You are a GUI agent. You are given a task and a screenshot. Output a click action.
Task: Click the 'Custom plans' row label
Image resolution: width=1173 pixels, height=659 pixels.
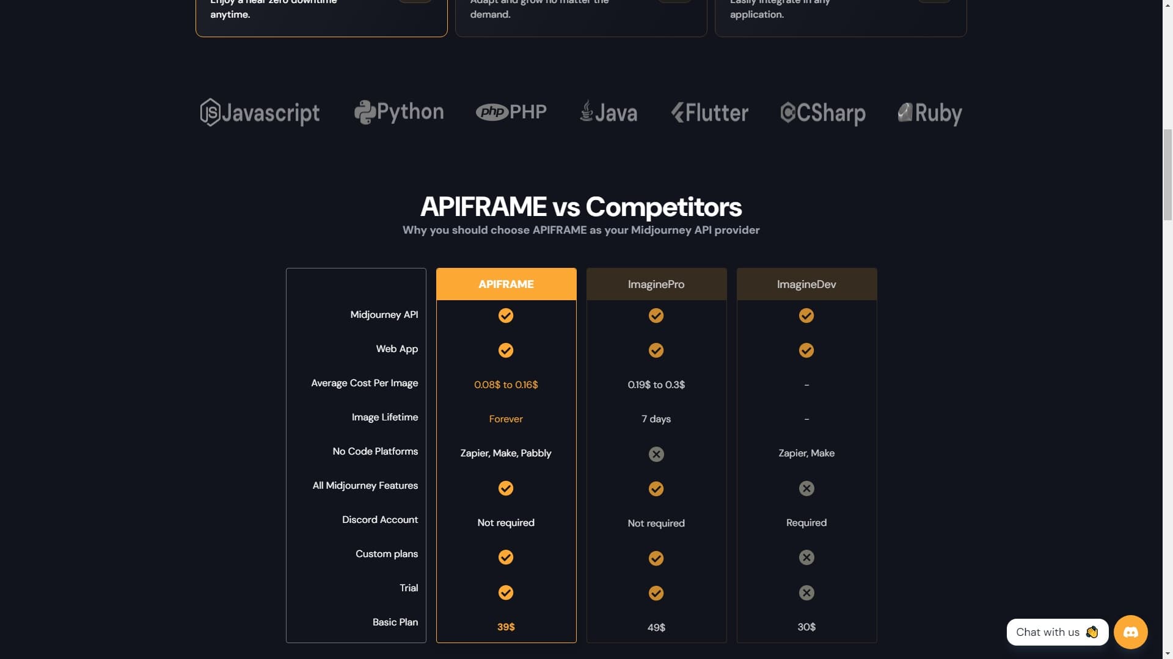coord(387,553)
